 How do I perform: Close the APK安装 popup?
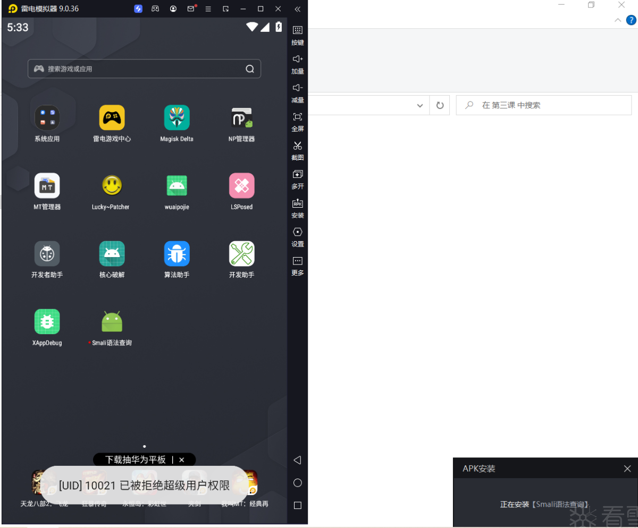click(627, 469)
